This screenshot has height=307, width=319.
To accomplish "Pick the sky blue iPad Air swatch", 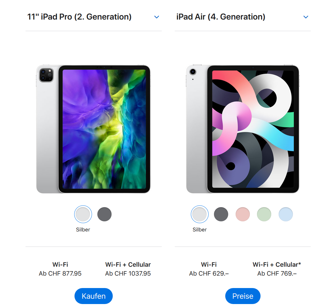I will 286,214.
